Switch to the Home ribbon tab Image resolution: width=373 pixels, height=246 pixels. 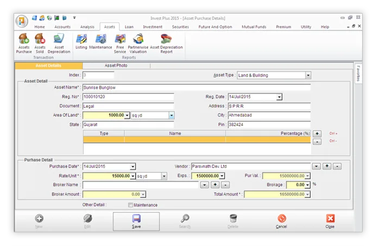tap(40, 27)
